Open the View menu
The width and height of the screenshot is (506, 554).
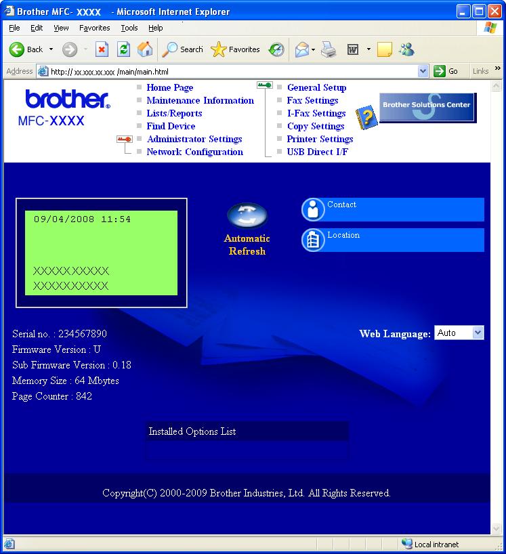[x=61, y=28]
